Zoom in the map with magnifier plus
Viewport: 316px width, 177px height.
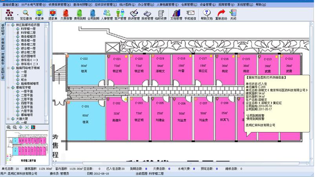tap(9, 127)
